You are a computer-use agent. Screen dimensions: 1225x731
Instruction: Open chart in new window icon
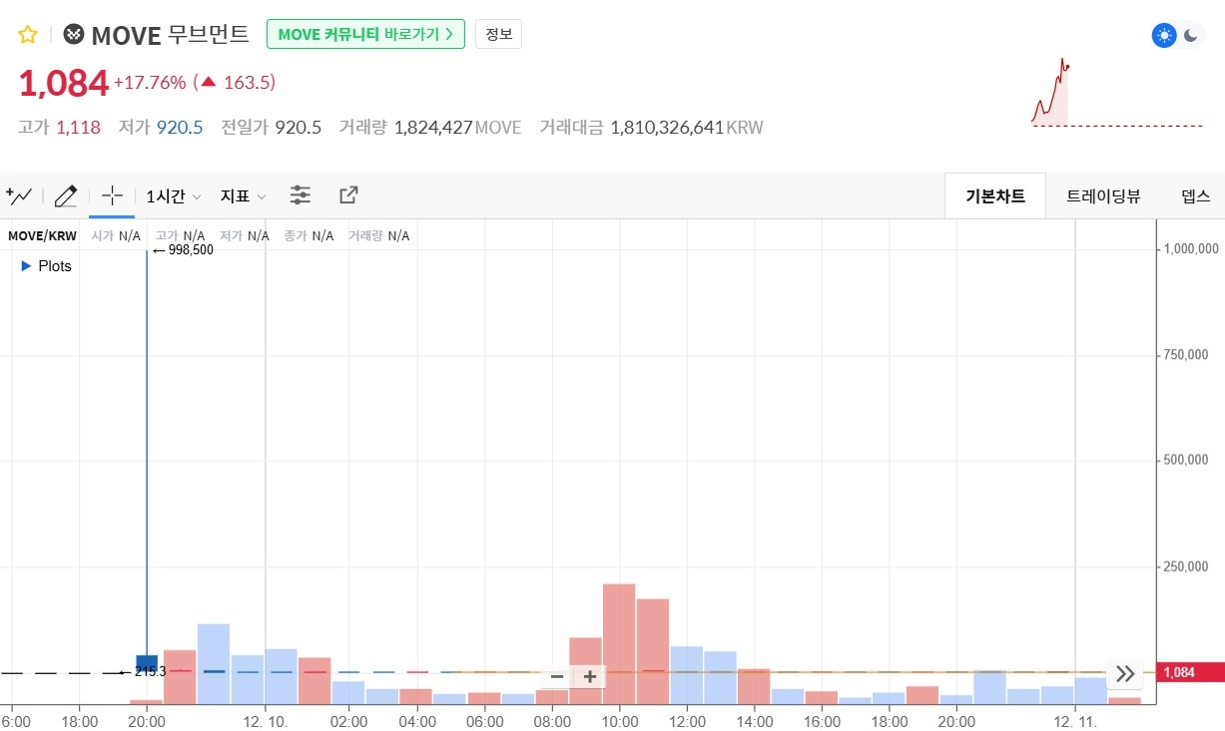348,195
